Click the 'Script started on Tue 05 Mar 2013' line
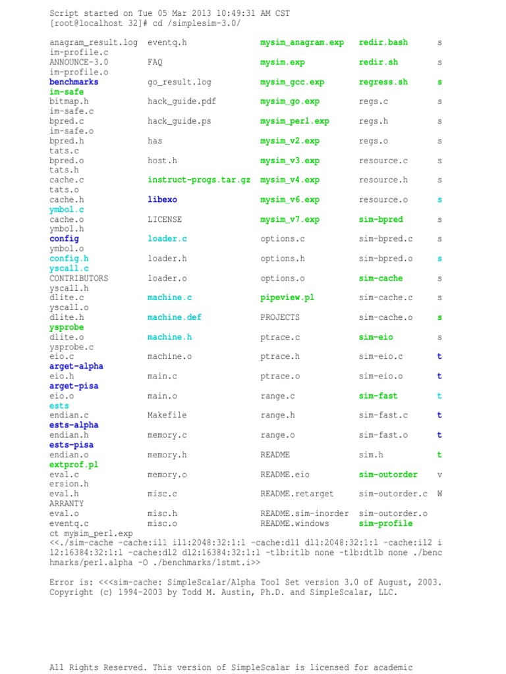This screenshot has width=506, height=674. click(x=169, y=13)
